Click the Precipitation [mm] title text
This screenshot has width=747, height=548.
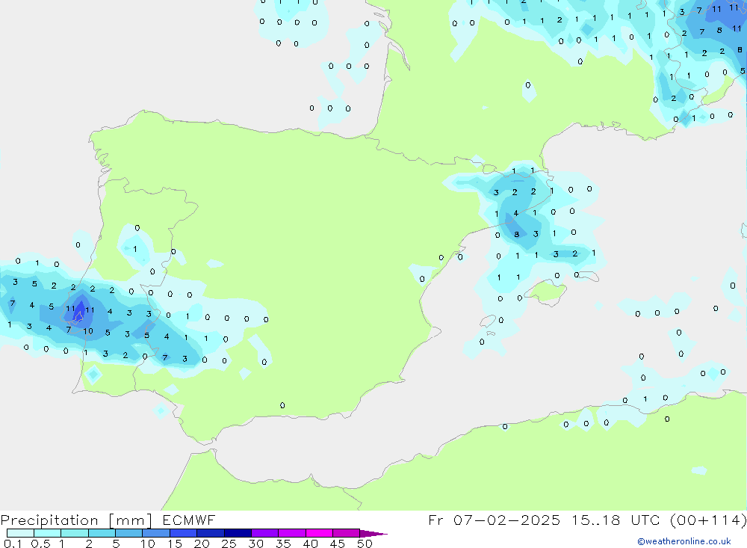coord(76,520)
